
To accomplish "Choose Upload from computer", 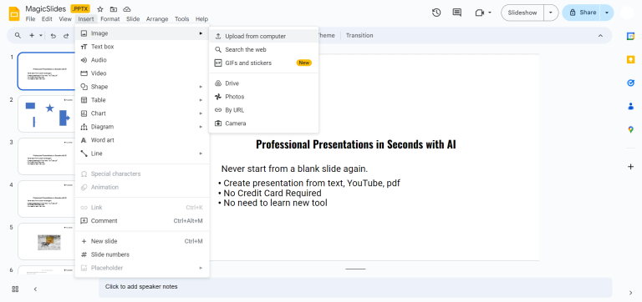I will tap(263, 37).
